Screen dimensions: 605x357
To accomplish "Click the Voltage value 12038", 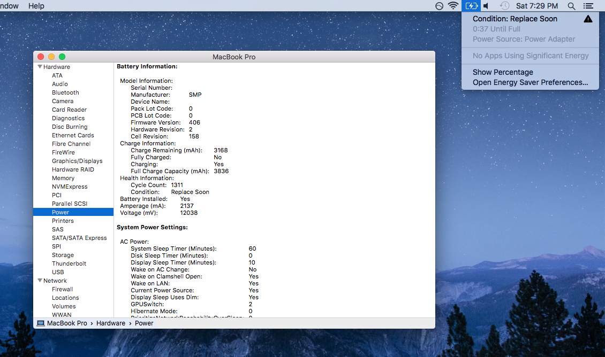I will pos(188,213).
